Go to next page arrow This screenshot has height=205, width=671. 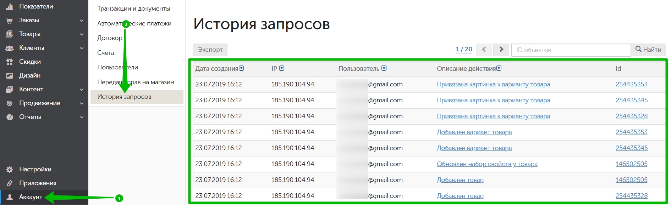[501, 50]
